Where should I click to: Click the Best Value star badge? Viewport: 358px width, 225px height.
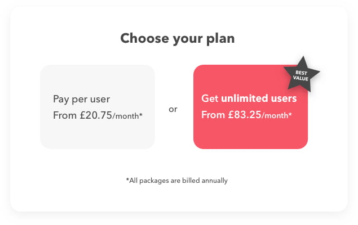coord(302,74)
